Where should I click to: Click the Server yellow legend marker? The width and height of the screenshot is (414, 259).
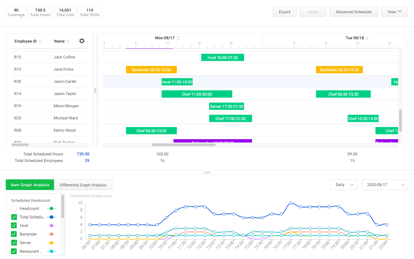[51, 243]
